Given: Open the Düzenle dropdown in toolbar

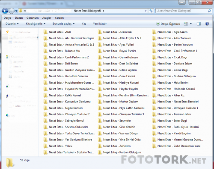Looking at the screenshot, I should click(x=12, y=24).
